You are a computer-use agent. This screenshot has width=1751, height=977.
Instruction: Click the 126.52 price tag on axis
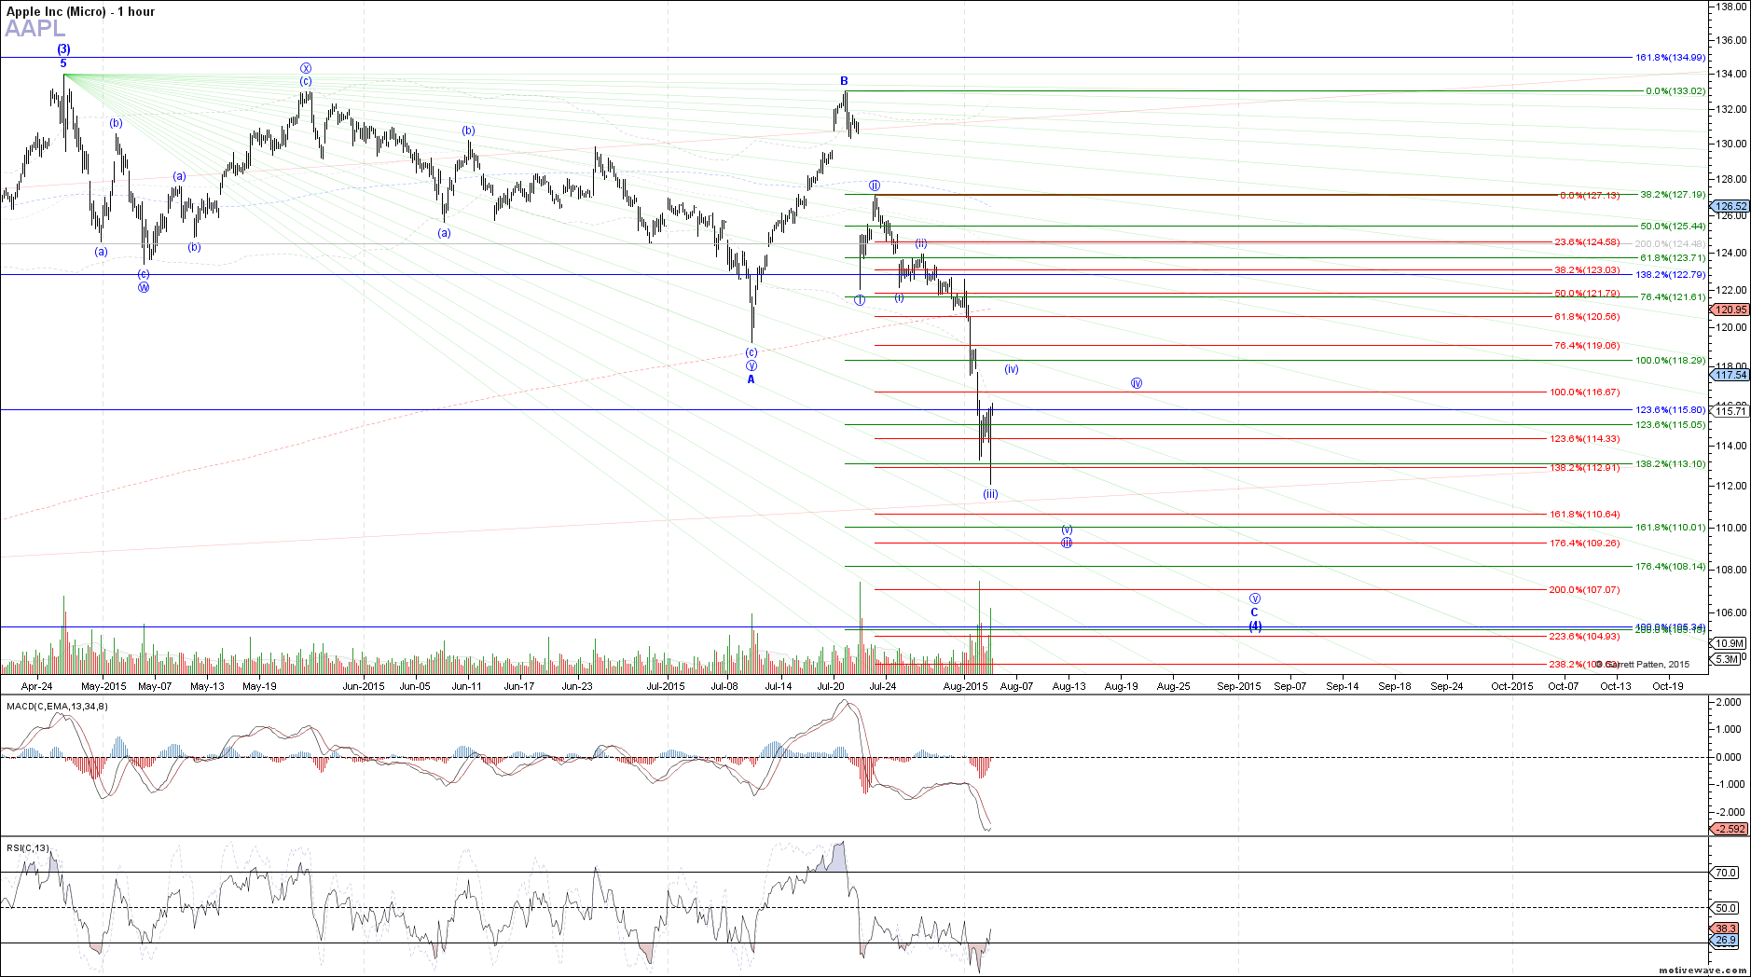pos(1730,206)
